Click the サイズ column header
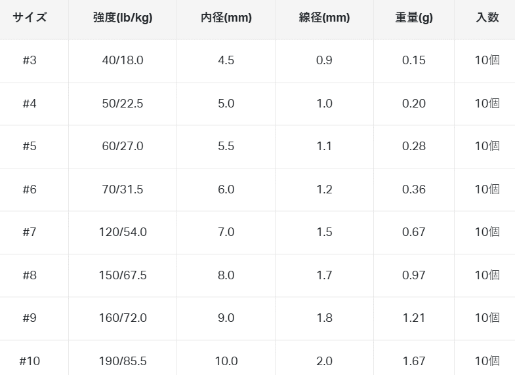This screenshot has width=515, height=375. (x=30, y=18)
